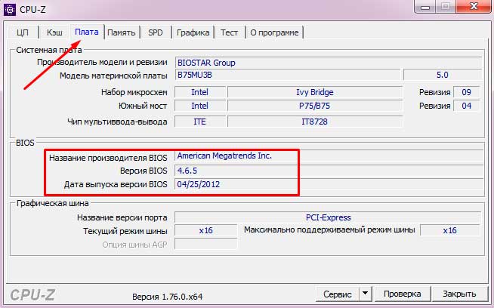
Task: Switch to the Кэш tab
Action: coord(54,32)
